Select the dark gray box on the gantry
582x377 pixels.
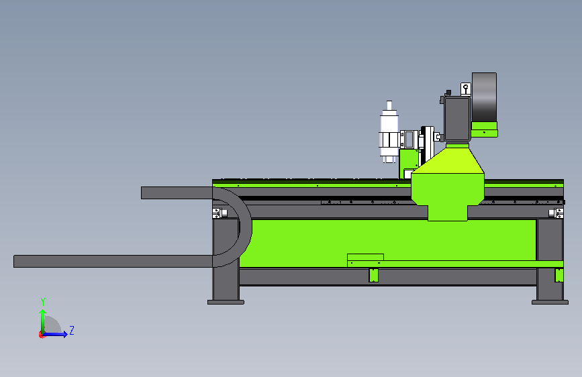(x=457, y=119)
